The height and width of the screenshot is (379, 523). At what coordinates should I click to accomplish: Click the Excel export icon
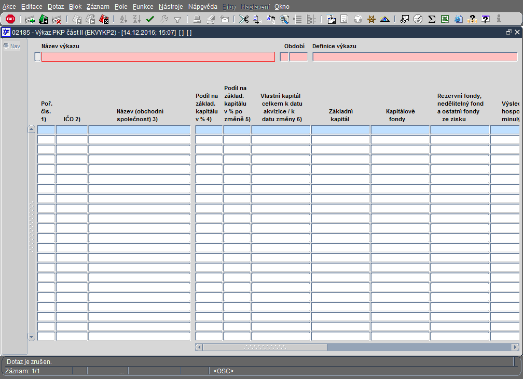click(445, 19)
